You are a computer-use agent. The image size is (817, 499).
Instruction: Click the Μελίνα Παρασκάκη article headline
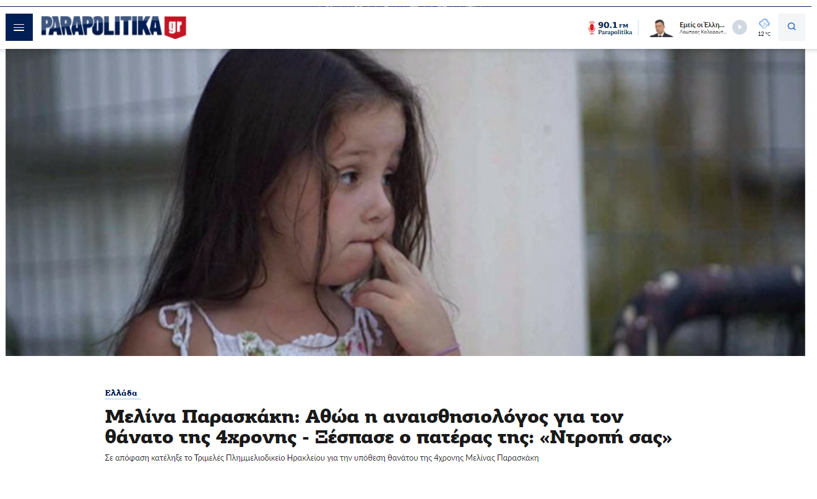point(389,427)
